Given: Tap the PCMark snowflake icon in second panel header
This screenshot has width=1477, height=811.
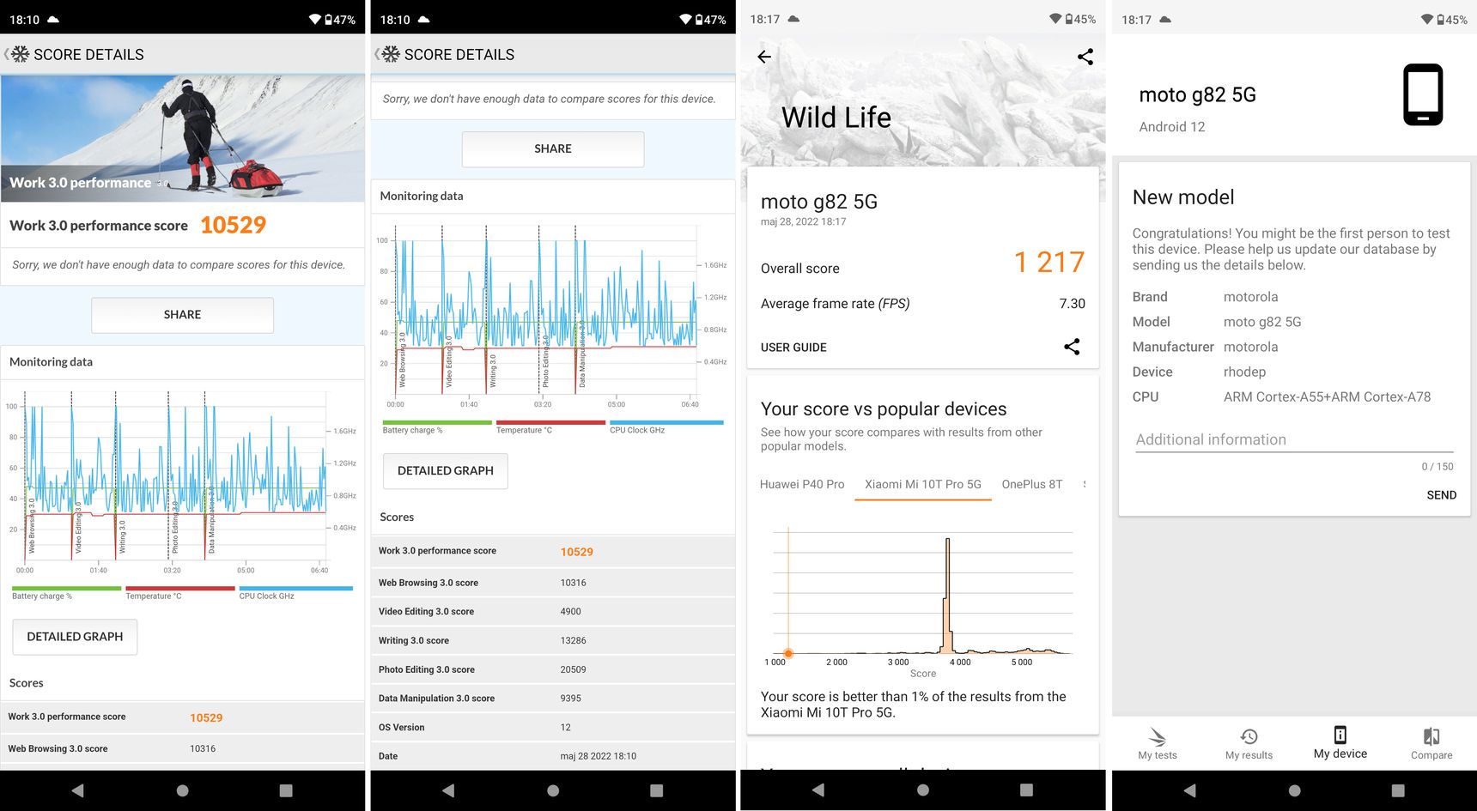Looking at the screenshot, I should 391,54.
